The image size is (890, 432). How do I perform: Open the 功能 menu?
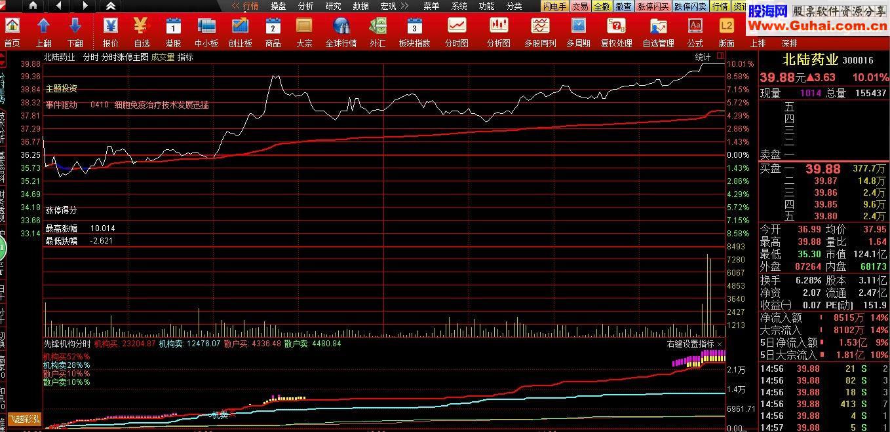pos(486,6)
